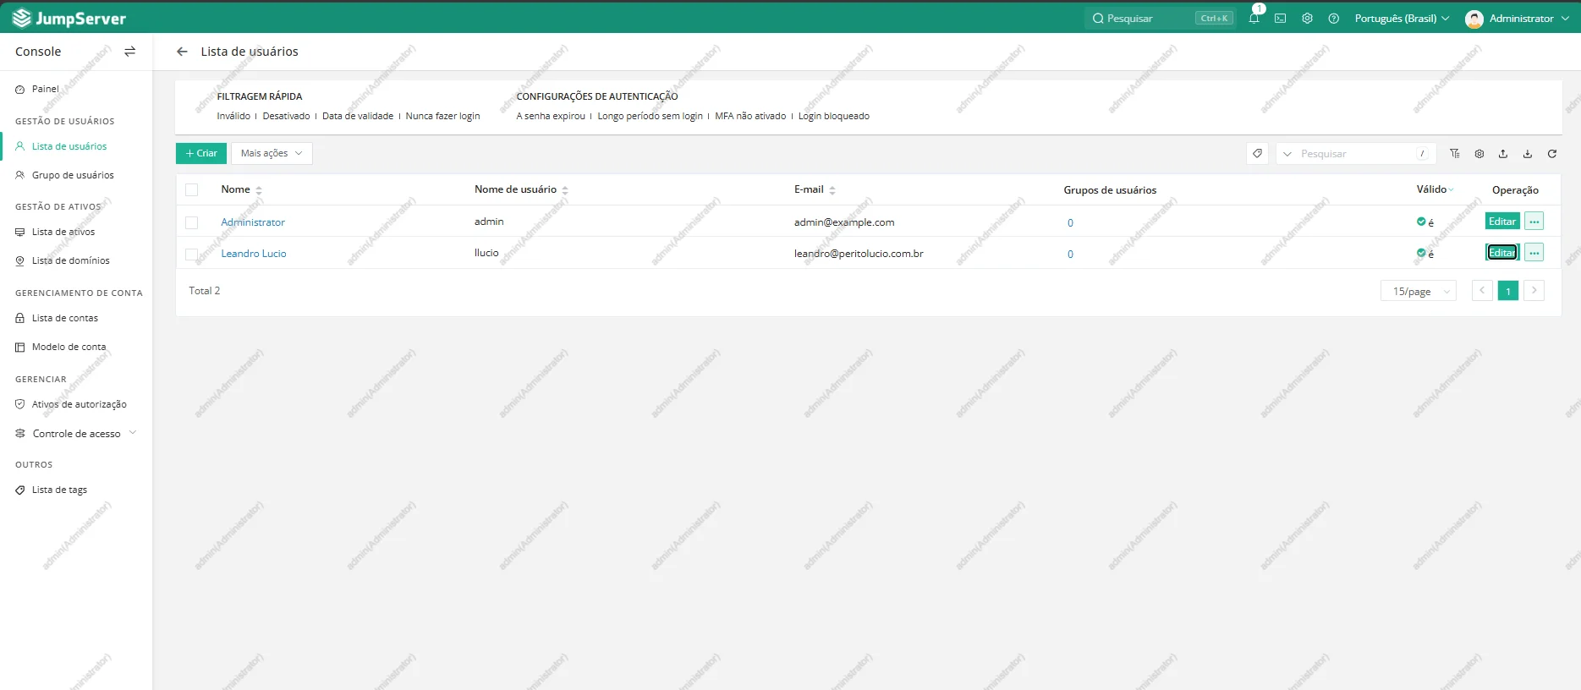Click the export (download) icon
Image resolution: width=1581 pixels, height=690 pixels.
[x=1528, y=154]
